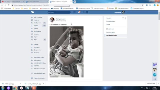Open the list icon next to search

click(74, 12)
